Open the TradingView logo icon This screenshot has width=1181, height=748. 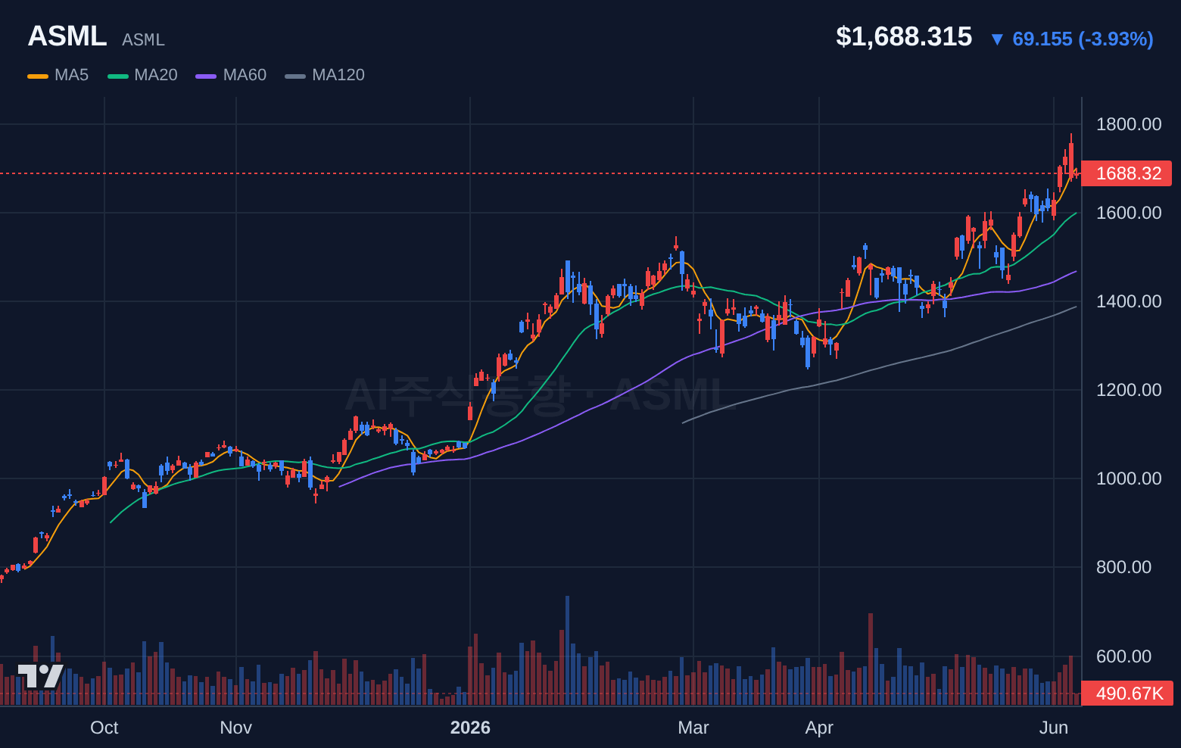tap(40, 676)
